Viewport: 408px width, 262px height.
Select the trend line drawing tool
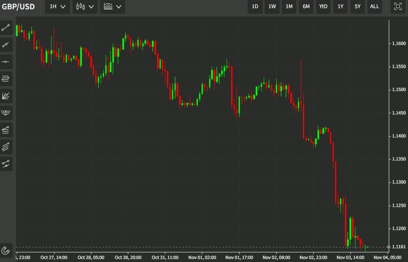[x=6, y=28]
